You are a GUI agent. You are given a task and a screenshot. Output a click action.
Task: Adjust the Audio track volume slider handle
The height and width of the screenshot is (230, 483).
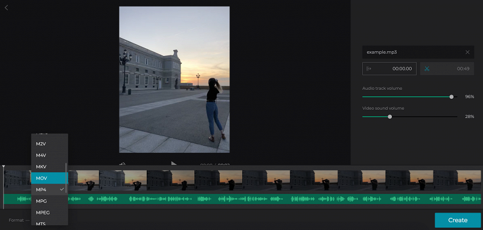(x=451, y=97)
